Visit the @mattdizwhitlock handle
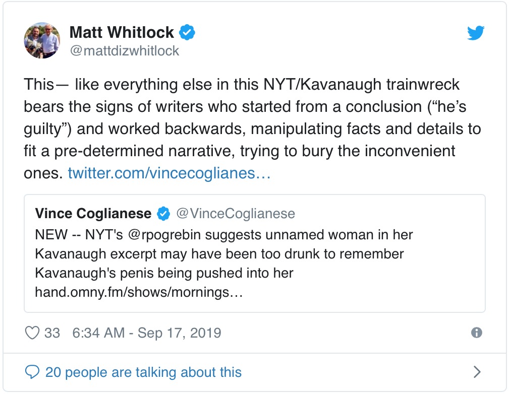The image size is (512, 394). coord(124,51)
